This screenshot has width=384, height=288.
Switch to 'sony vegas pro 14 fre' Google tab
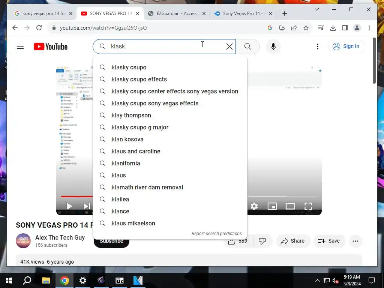pos(44,13)
